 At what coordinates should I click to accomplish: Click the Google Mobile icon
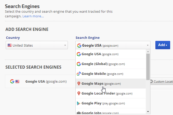(x=79, y=74)
